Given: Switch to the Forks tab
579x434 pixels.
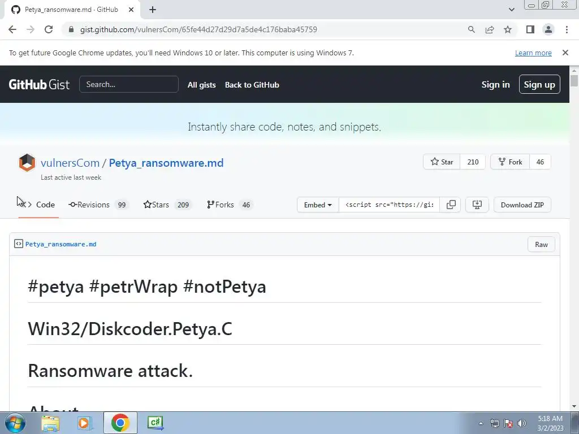Looking at the screenshot, I should tap(230, 205).
